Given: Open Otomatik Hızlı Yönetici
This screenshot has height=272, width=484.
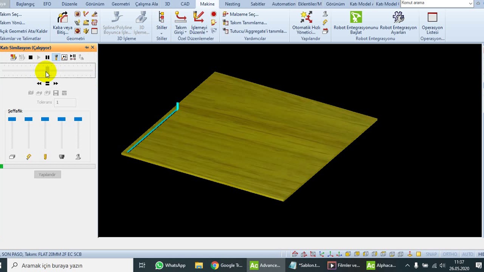Looking at the screenshot, I should (x=306, y=23).
